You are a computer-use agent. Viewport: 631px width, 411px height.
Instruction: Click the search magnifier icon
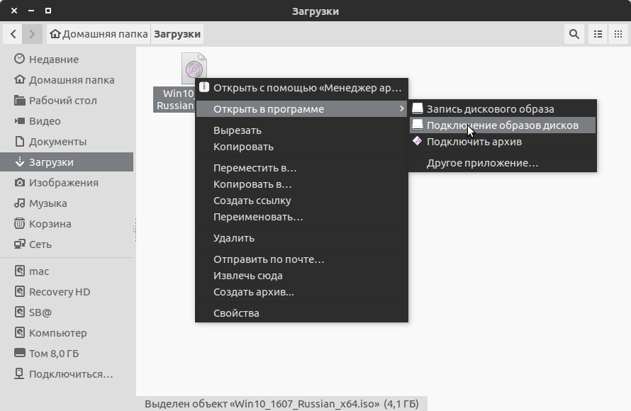(574, 34)
